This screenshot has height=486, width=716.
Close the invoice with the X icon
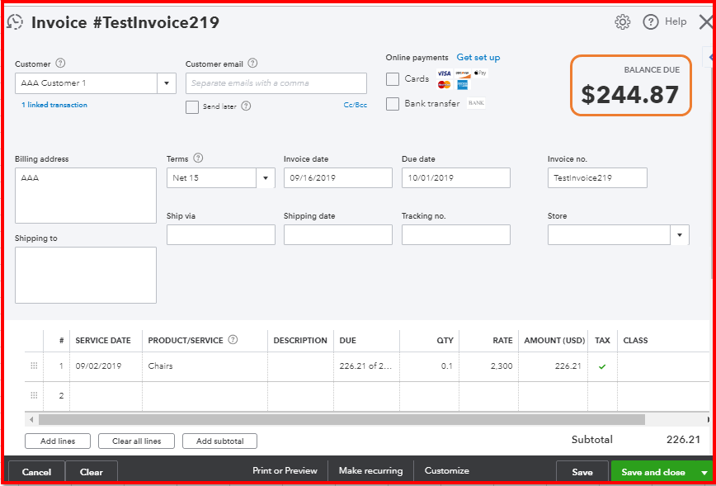click(706, 22)
